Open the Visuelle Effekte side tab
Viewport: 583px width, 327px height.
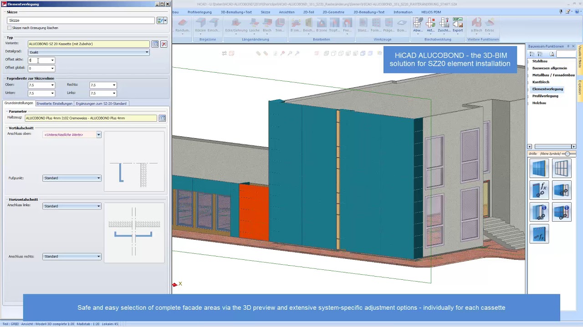coord(580,56)
